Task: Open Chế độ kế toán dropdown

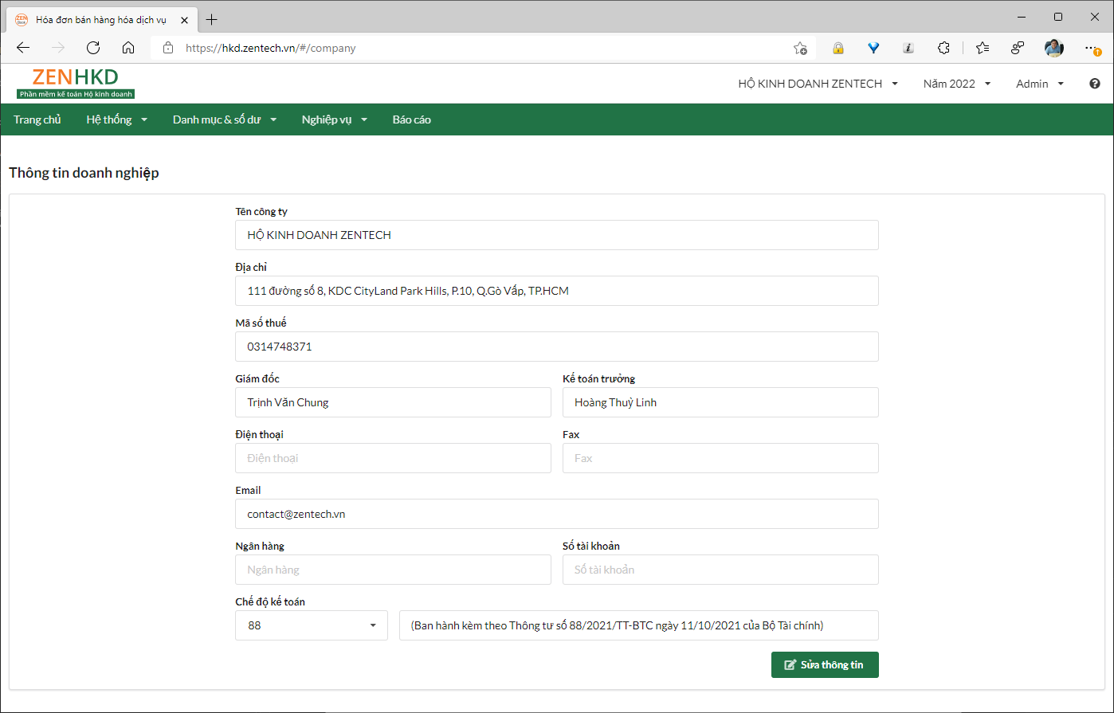Action: click(311, 625)
